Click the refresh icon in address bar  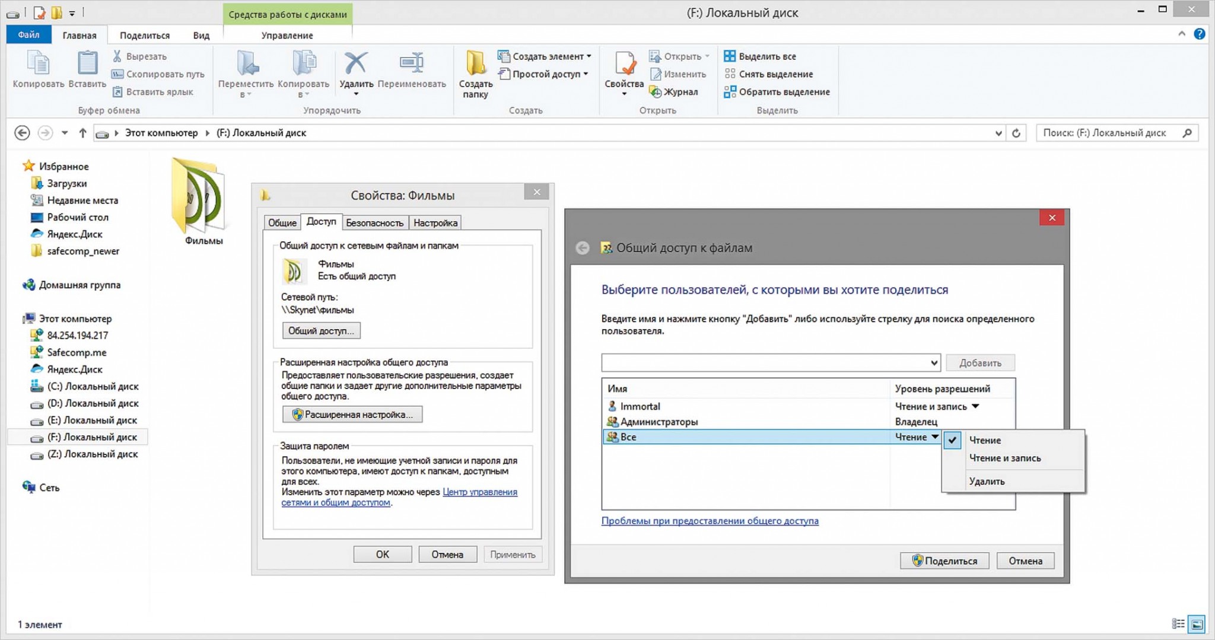[x=1016, y=133]
